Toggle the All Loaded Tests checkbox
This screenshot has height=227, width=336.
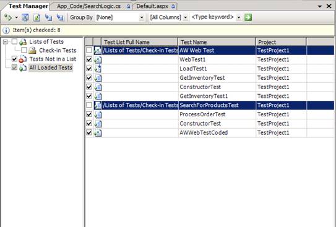[x=14, y=67]
